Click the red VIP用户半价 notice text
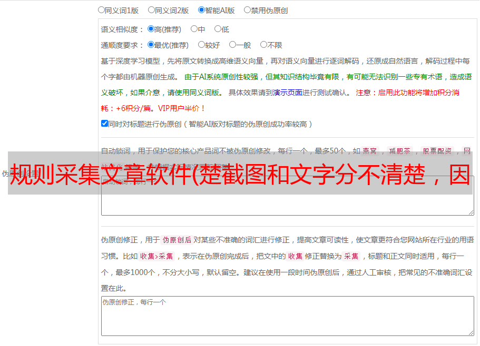This screenshot has width=480, height=346. point(182,108)
